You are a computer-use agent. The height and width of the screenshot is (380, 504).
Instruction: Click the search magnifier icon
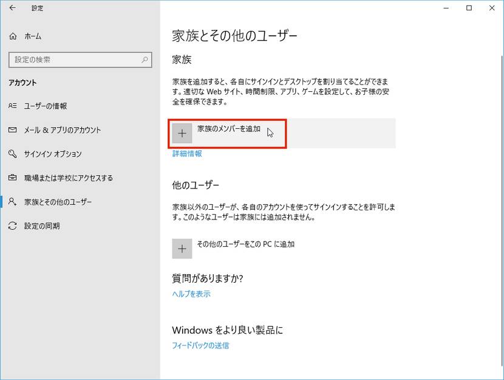(x=145, y=60)
